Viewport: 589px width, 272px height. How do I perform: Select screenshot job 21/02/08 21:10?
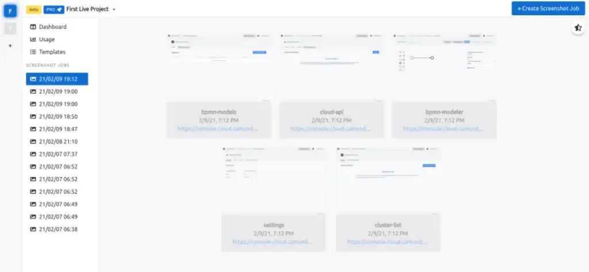click(58, 142)
